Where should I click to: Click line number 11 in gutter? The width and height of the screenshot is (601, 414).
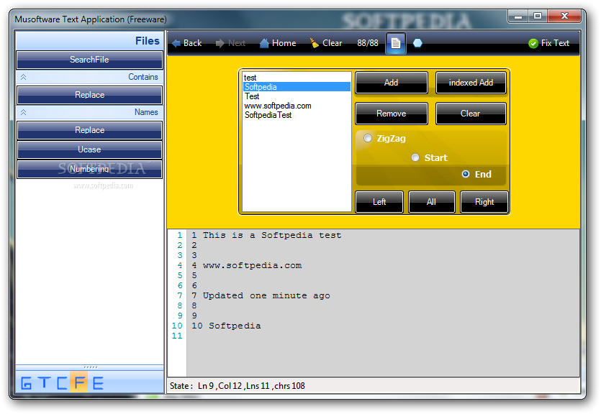coord(177,336)
